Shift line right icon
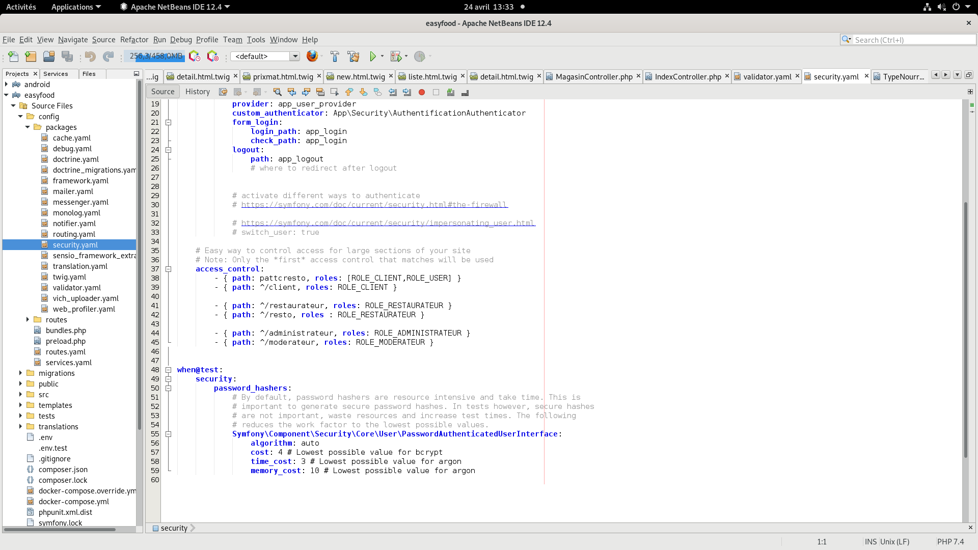This screenshot has height=550, width=978. point(407,92)
